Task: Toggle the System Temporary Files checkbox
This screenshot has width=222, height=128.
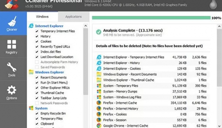Action: (37, 119)
